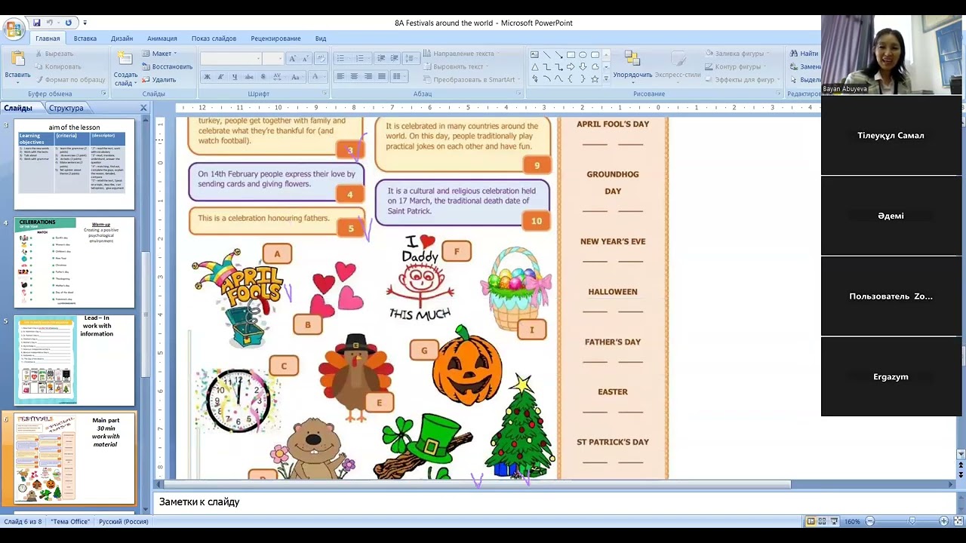The image size is (966, 543).
Task: Open the Дизайн ribbon tab
Action: tap(122, 38)
